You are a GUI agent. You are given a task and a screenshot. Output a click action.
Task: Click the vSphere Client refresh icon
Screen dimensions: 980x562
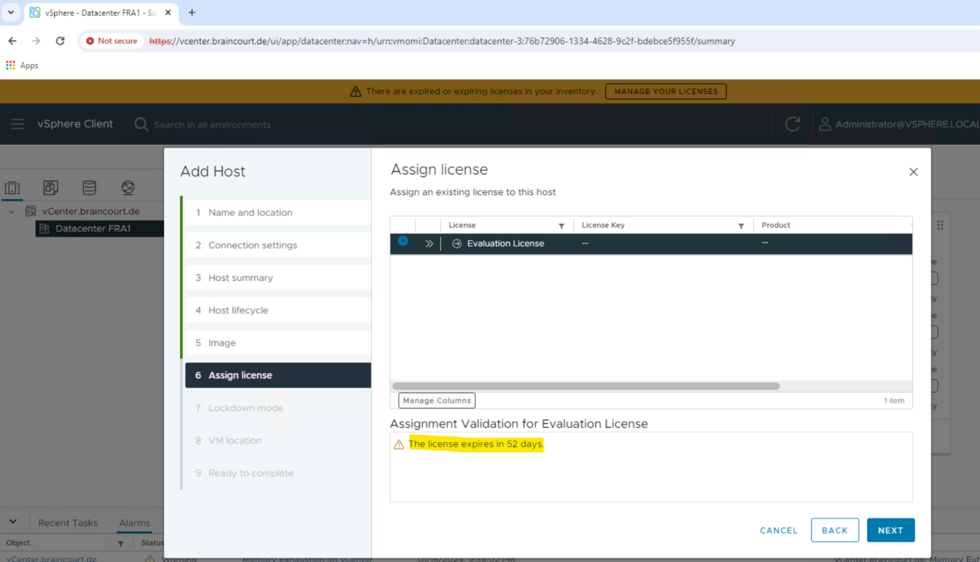click(x=792, y=124)
